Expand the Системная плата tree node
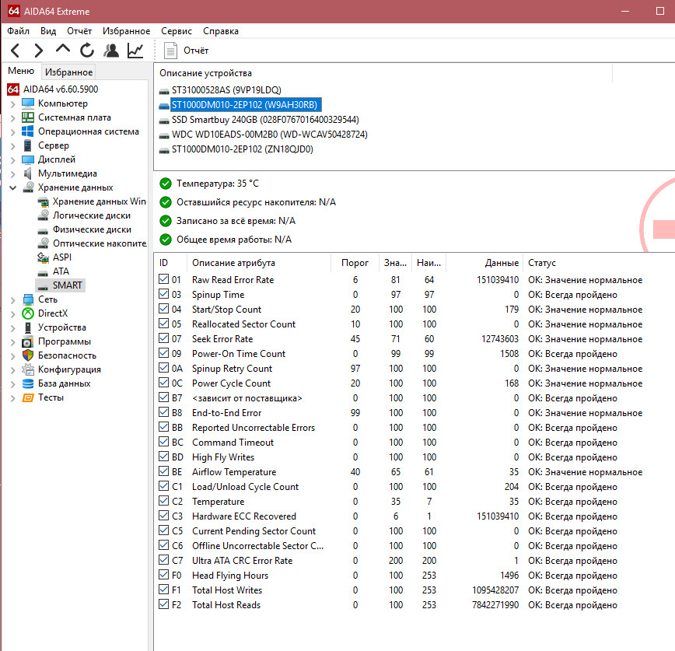This screenshot has width=675, height=651. [13, 117]
